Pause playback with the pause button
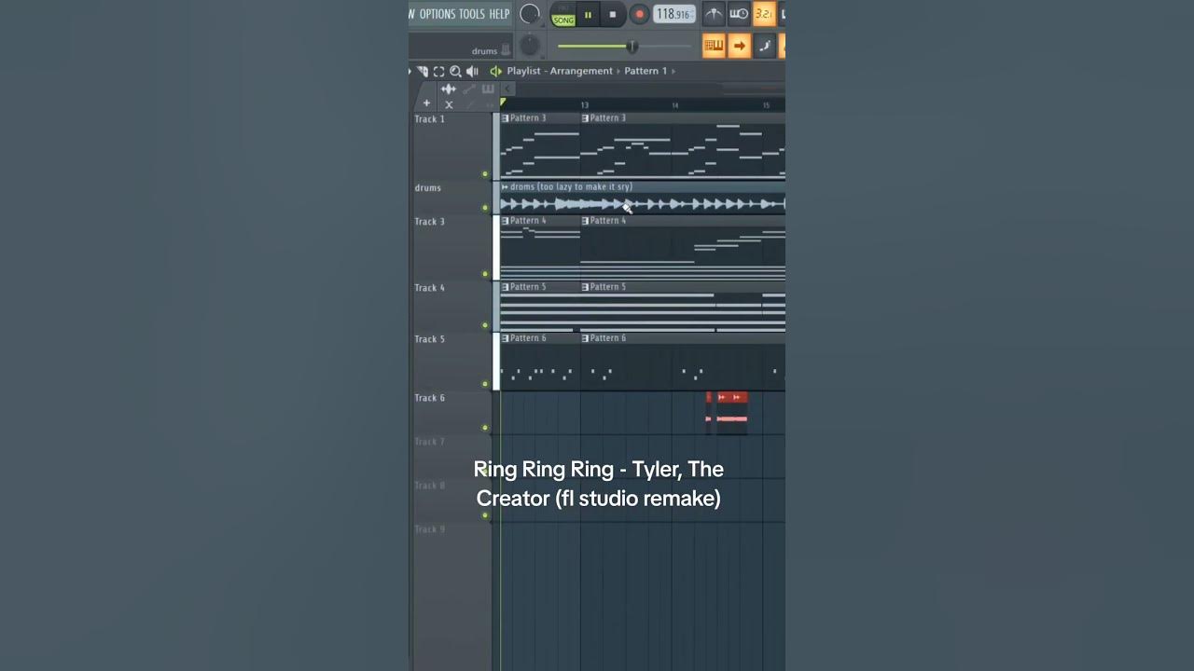The width and height of the screenshot is (1194, 671). (x=588, y=15)
